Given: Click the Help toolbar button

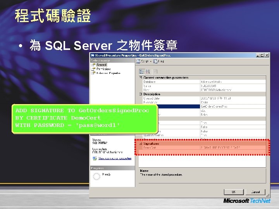Looking at the screenshot, I should pos(159,61).
